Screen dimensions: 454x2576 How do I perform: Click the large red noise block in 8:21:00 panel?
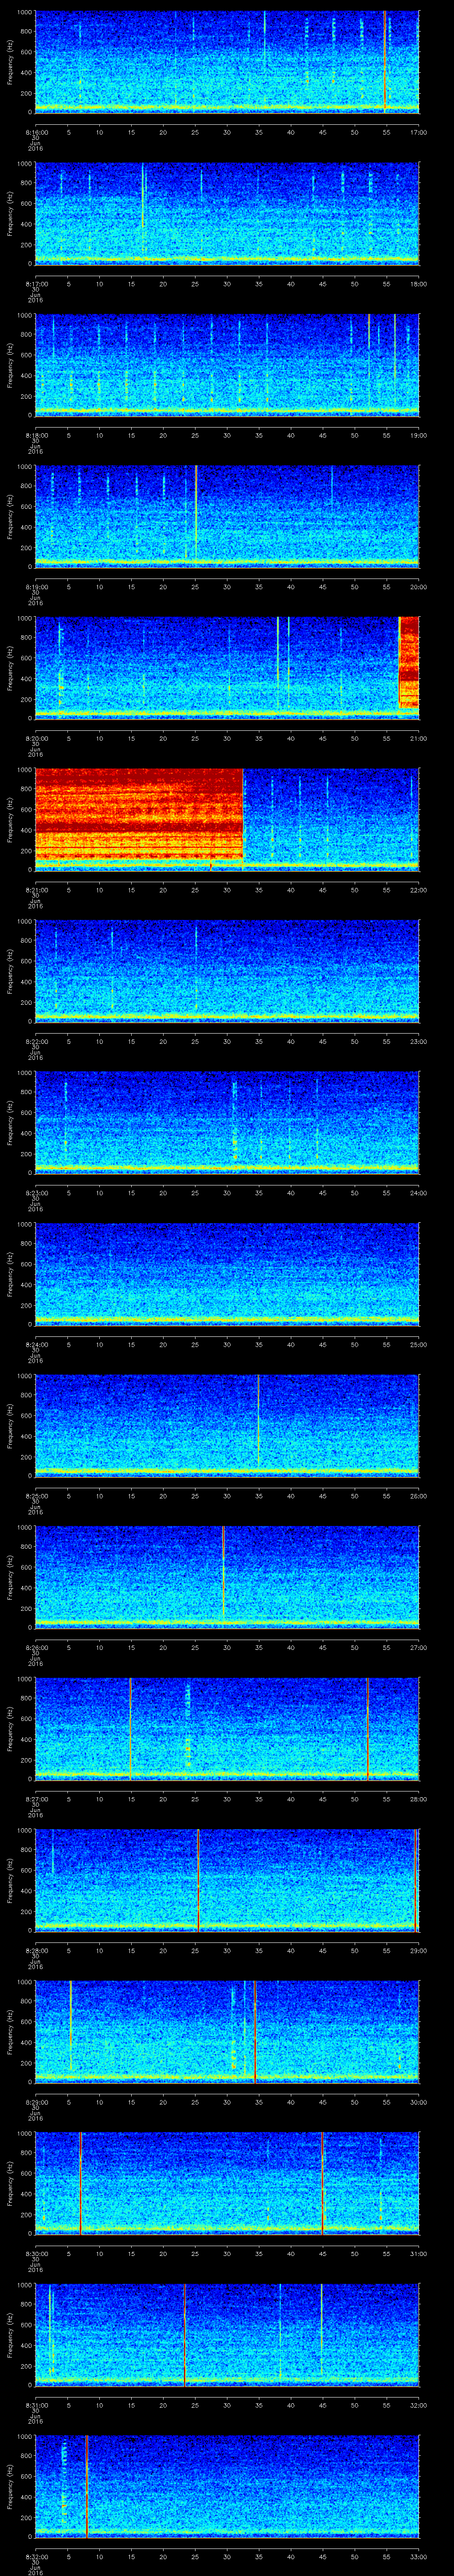pos(139,815)
